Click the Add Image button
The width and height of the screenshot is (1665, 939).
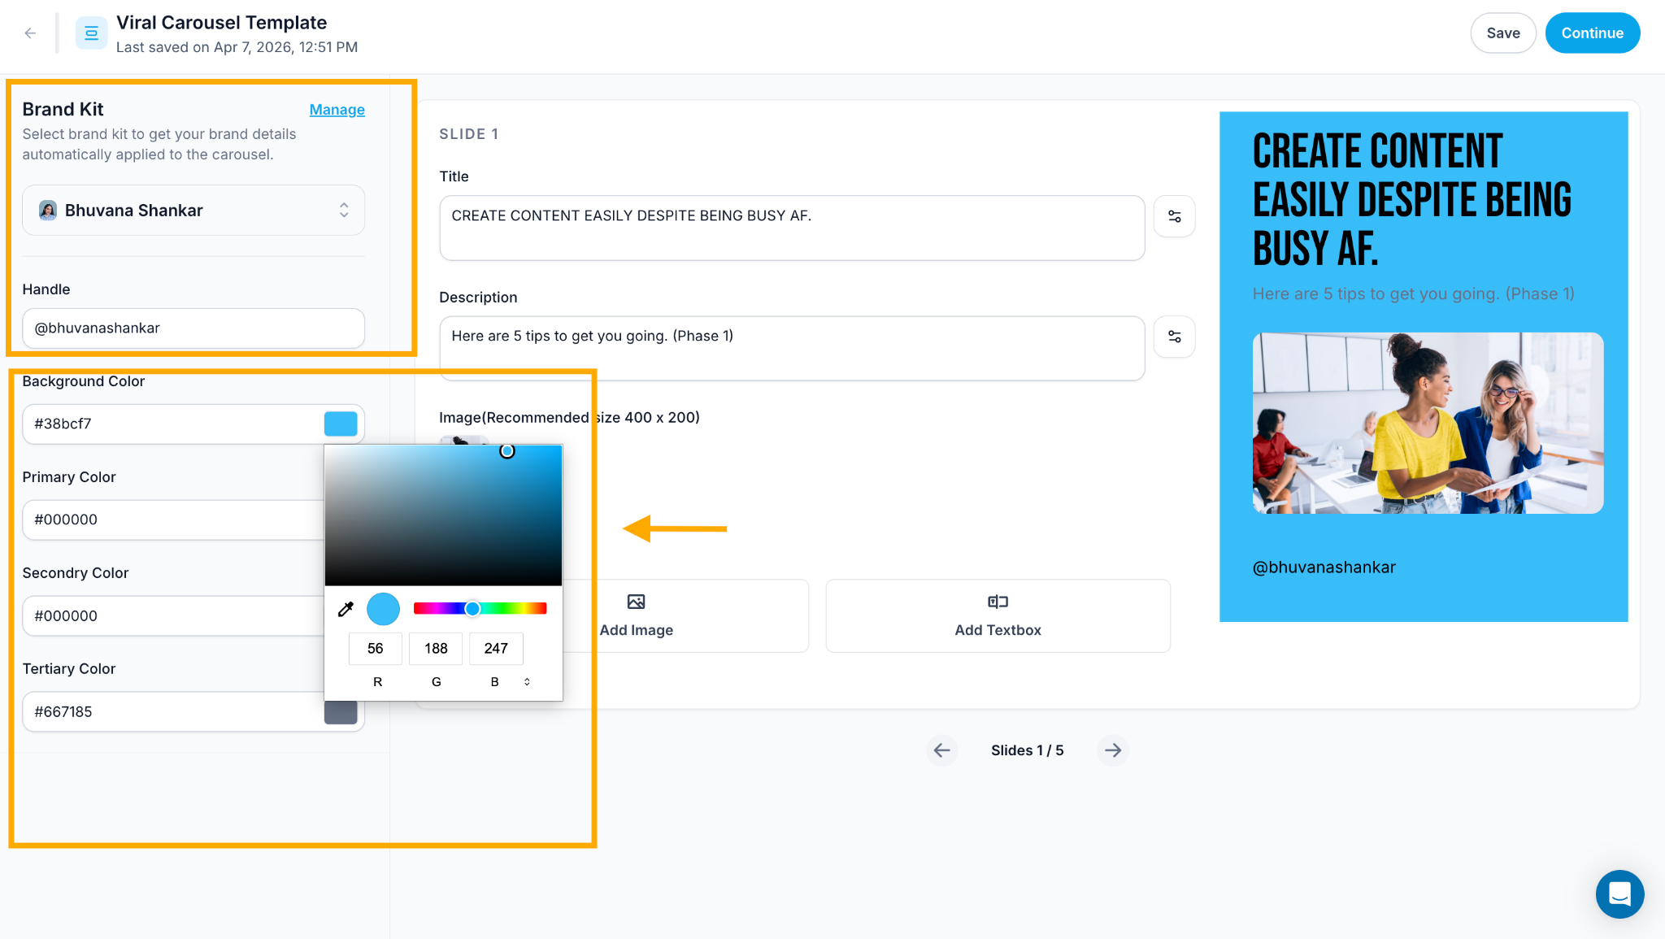[636, 615]
